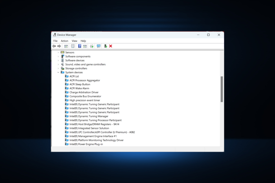Click the Sound, video and game controllers icon
275x183 pixels.
coord(62,64)
